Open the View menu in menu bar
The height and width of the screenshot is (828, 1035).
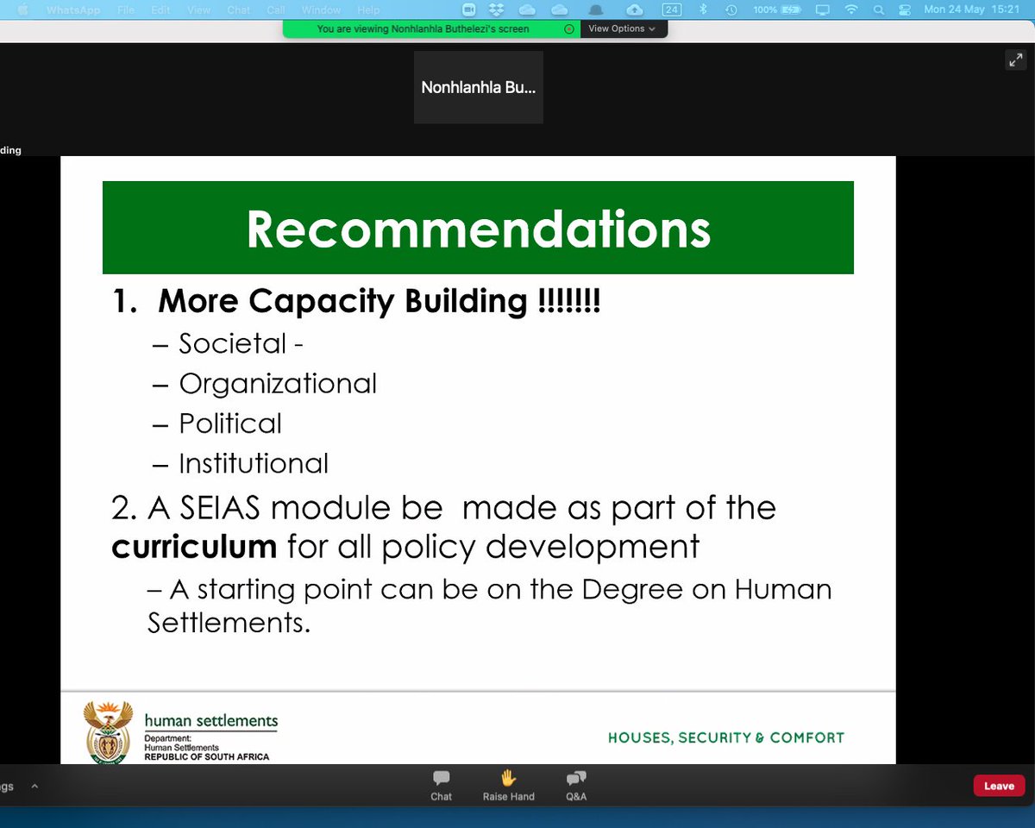[x=199, y=9]
